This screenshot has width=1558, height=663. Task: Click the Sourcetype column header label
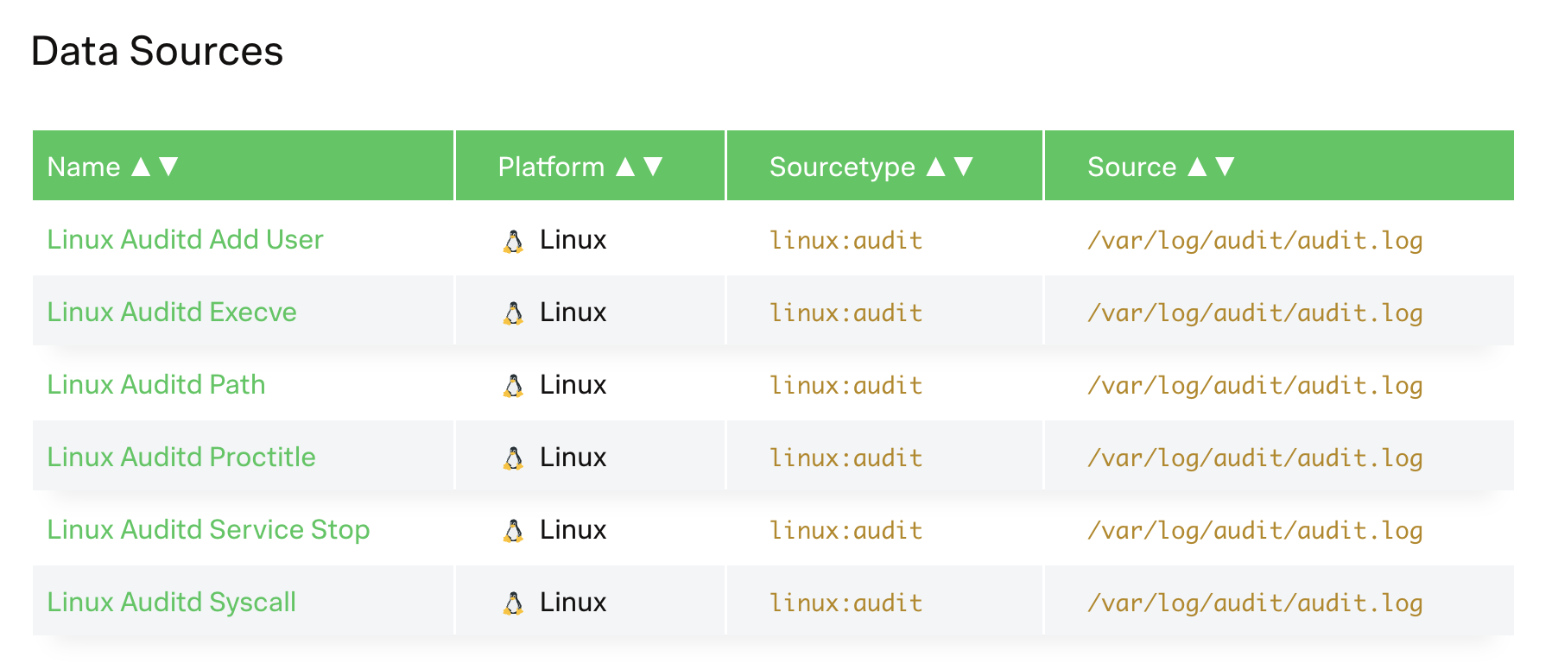click(842, 167)
